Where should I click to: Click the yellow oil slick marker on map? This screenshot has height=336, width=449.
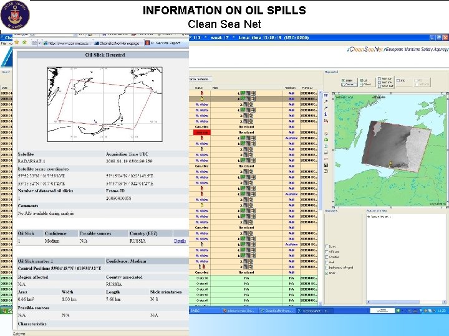[390, 163]
